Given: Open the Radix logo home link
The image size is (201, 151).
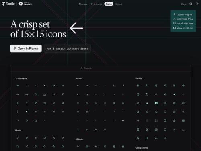Looking at the screenshot, I should pyautogui.click(x=8, y=4).
